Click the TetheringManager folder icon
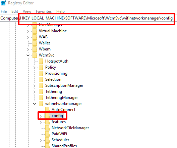Image resolution: width=177 pixels, height=148 pixels. click(41, 98)
